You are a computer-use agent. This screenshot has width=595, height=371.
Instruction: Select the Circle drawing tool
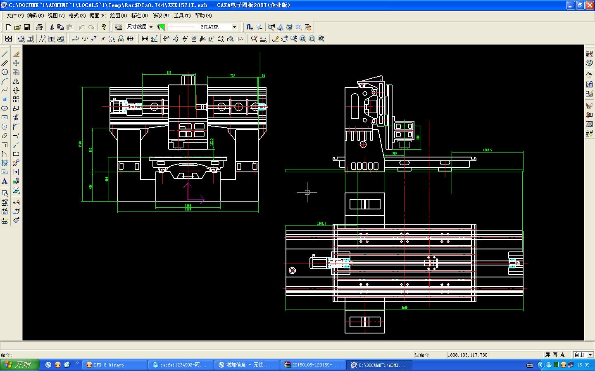[5, 72]
